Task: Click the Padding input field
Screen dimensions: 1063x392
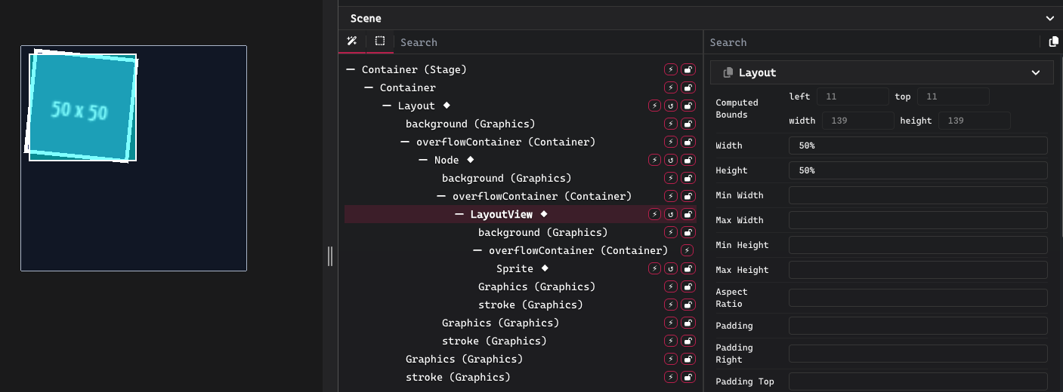Action: (918, 326)
